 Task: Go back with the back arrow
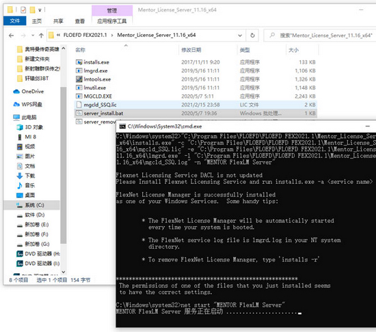click(x=11, y=36)
